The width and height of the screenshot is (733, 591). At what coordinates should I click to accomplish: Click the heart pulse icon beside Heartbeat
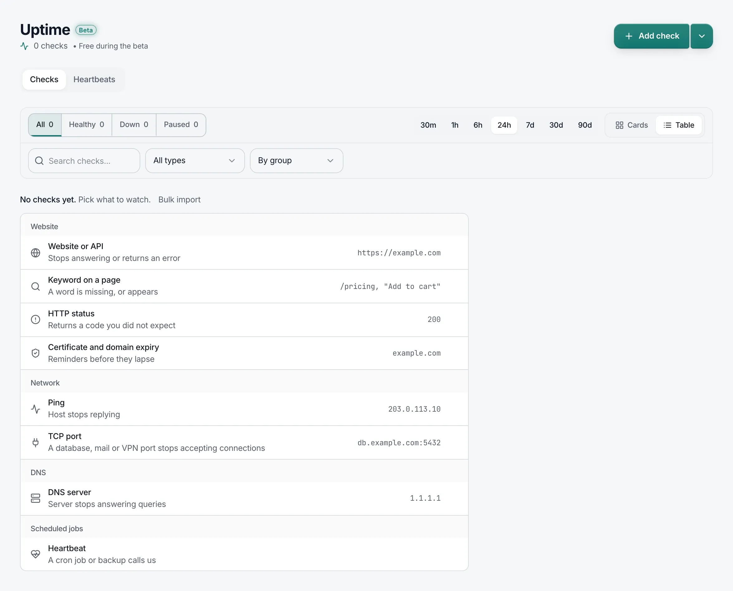tap(36, 554)
